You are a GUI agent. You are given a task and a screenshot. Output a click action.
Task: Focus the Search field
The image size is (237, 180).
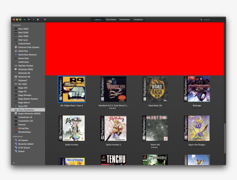pyautogui.click(x=212, y=20)
